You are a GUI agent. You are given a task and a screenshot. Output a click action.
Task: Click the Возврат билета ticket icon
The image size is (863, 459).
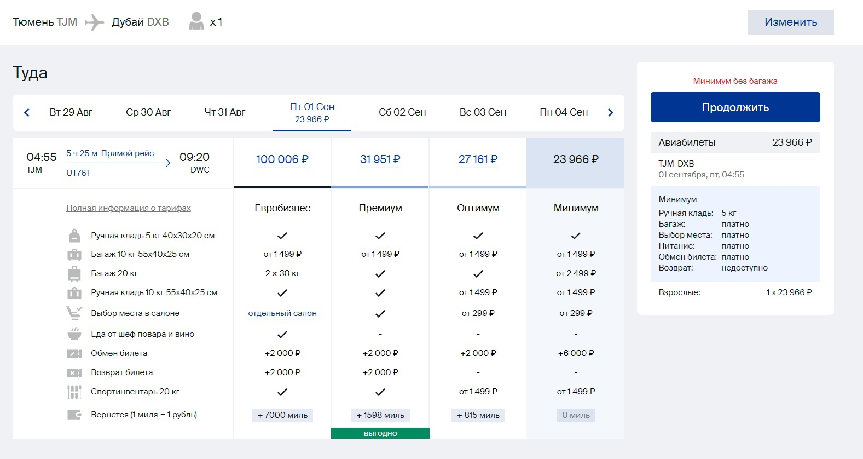[x=74, y=372]
